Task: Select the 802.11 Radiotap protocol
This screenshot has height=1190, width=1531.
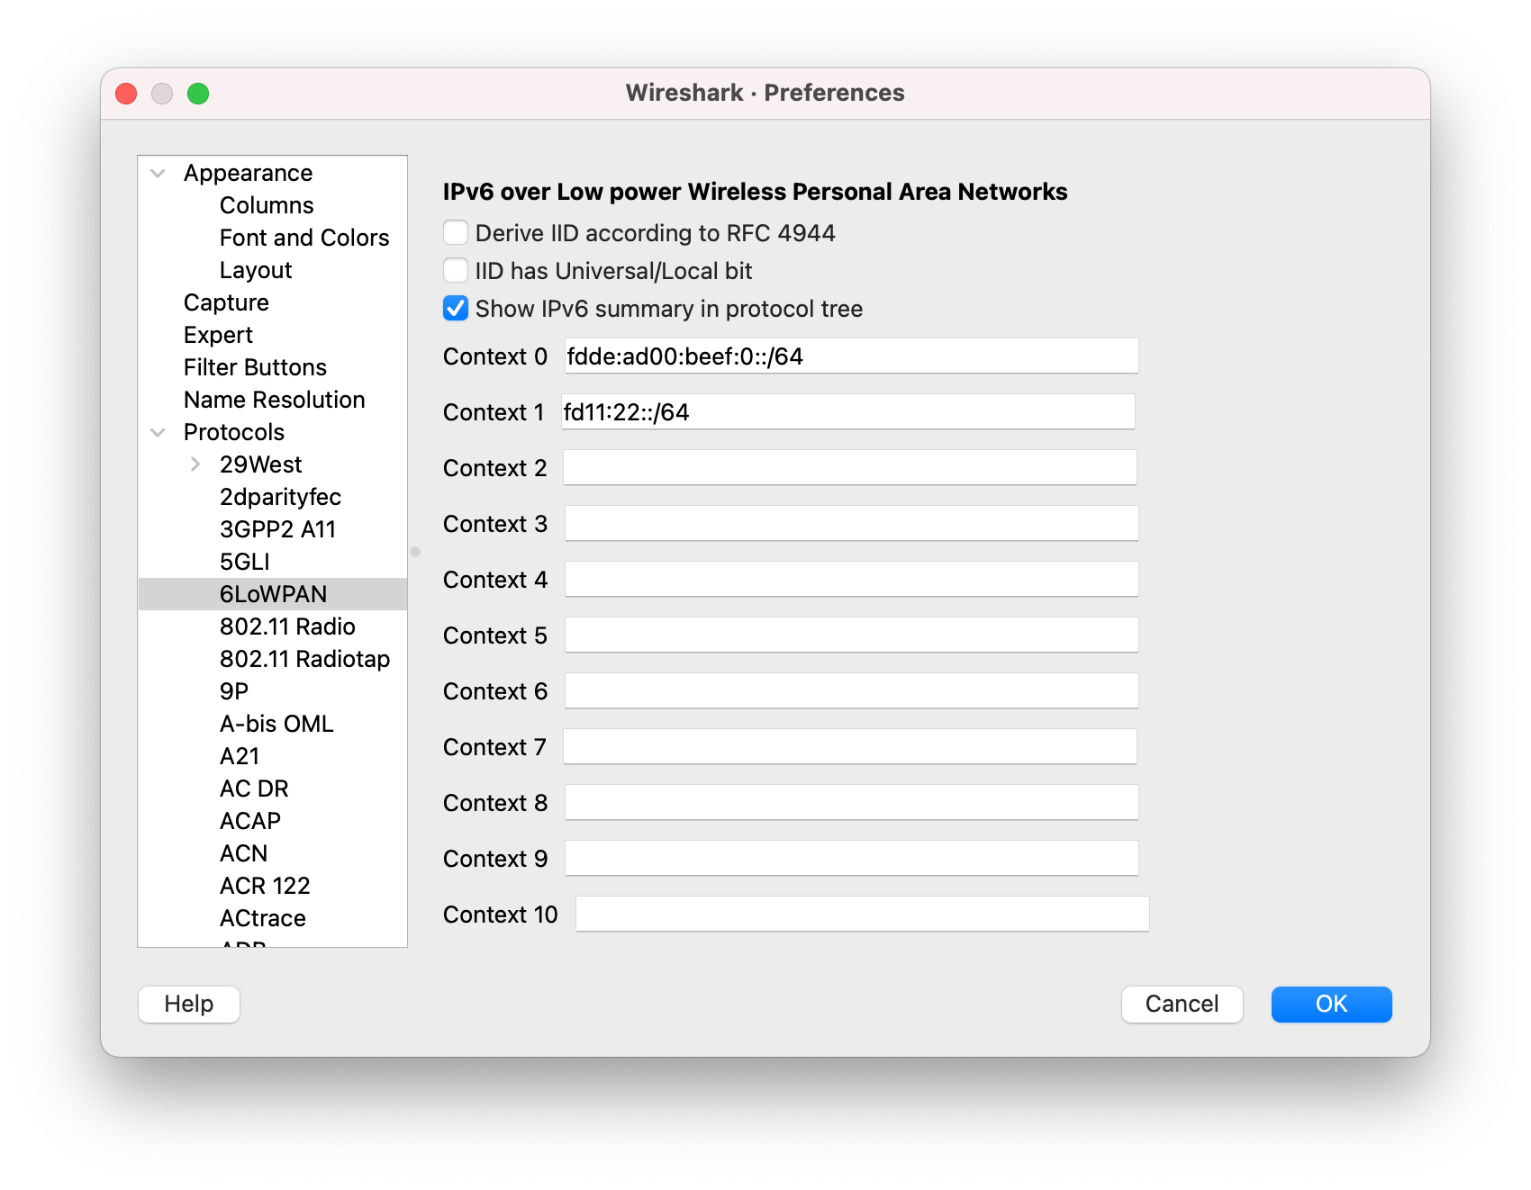Action: (x=304, y=659)
